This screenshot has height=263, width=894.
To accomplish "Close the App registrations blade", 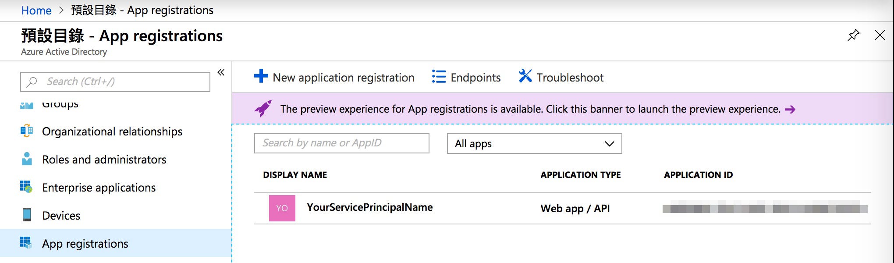I will (880, 35).
